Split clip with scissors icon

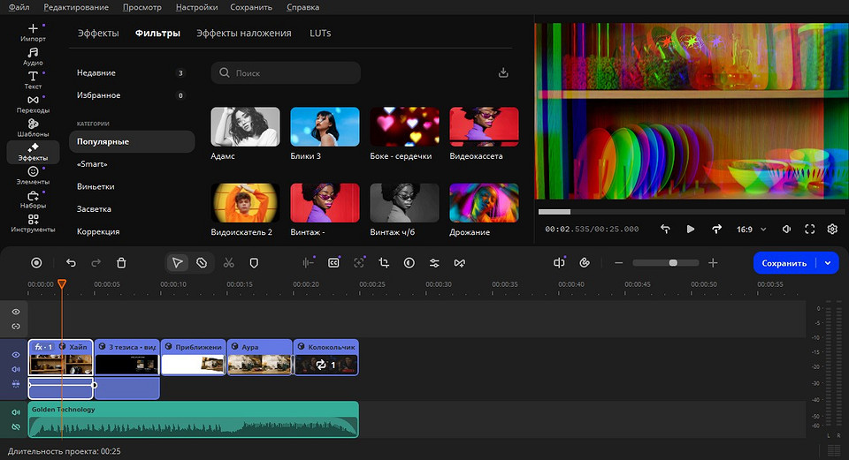[229, 263]
